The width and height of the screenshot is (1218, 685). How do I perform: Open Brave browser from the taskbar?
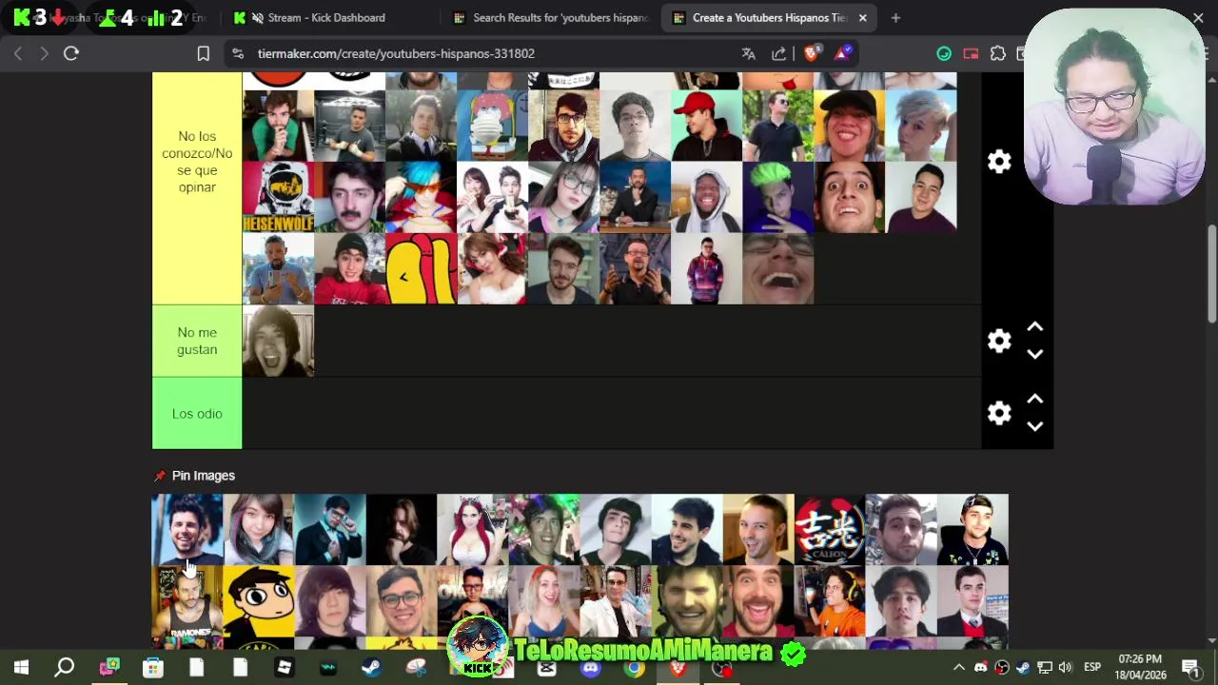point(678,668)
